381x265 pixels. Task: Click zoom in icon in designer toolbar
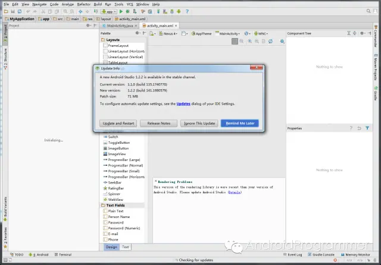point(250,41)
